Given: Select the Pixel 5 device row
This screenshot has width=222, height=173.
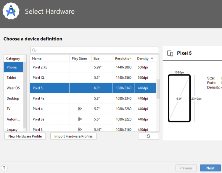Looking at the screenshot, I should coord(93,88).
